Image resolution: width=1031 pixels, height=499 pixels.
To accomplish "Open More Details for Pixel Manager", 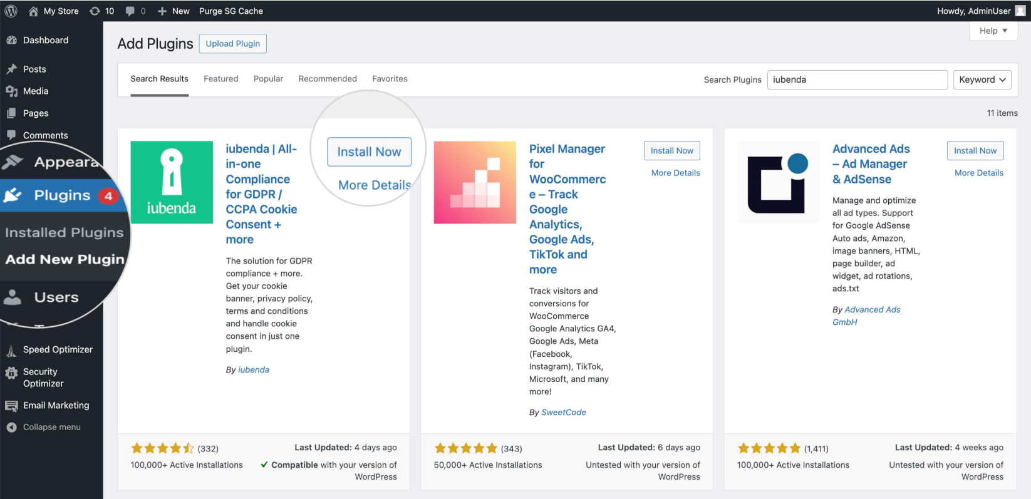I will (676, 173).
